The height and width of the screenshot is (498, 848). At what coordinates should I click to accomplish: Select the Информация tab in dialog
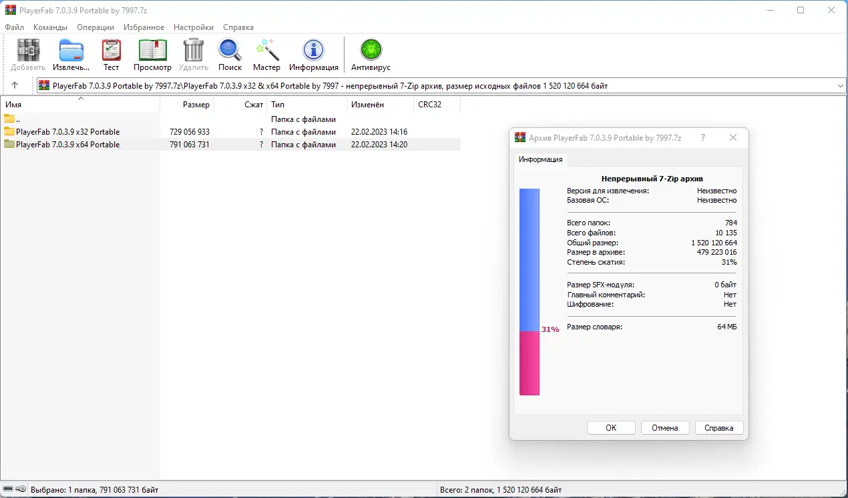coord(540,159)
